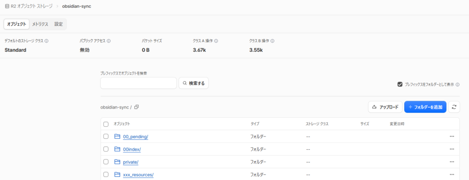The image size is (469, 180).
Task: Click the 3.67k Class A value
Action: tap(200, 50)
